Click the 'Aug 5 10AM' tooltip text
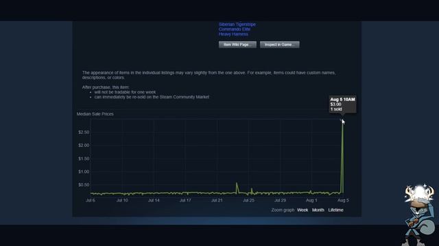 (343, 99)
